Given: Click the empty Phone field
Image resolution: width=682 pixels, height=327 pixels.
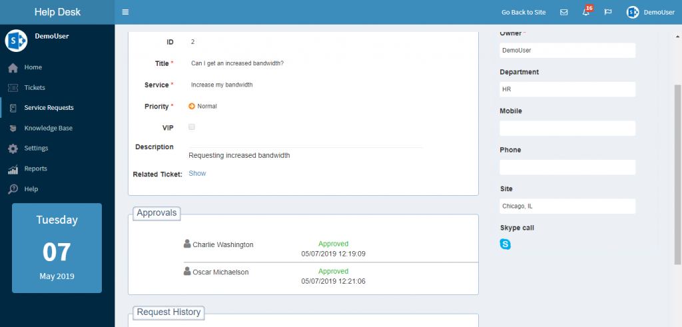Looking at the screenshot, I should [x=567, y=167].
